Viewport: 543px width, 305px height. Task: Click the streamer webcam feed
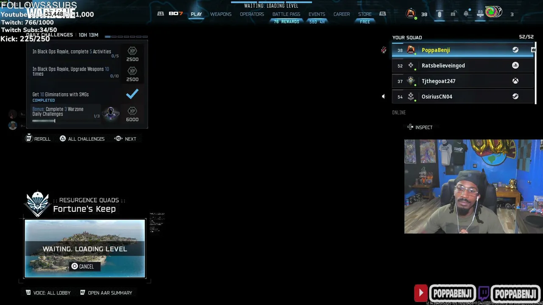coord(473,186)
